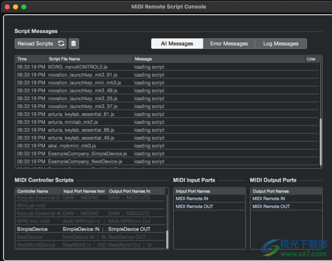
Task: Select the arturia_keylab_essential_49.js row
Action: (167, 138)
